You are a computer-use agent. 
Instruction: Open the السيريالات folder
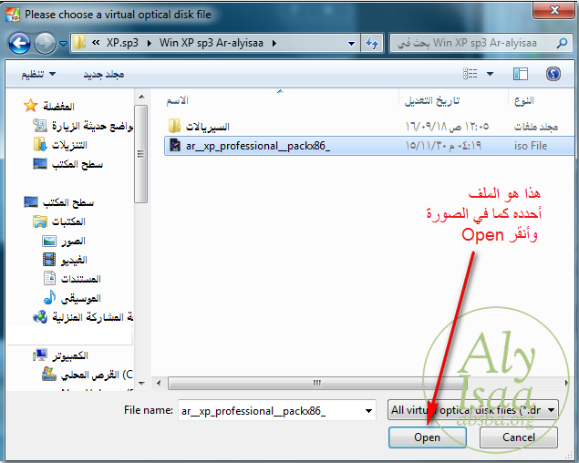(207, 126)
